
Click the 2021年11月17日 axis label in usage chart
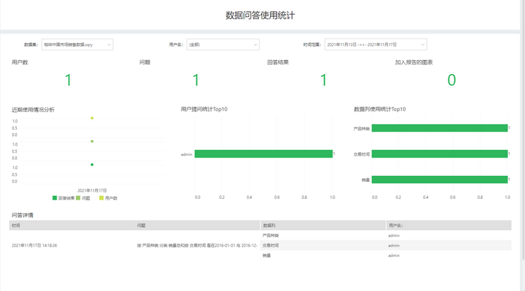tap(92, 191)
